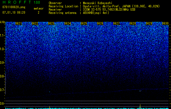Image resolution: width=171 pixels, height=109 pixels.
Task: Click the Receiving antenna A504HB value
Action: pos(96,13)
